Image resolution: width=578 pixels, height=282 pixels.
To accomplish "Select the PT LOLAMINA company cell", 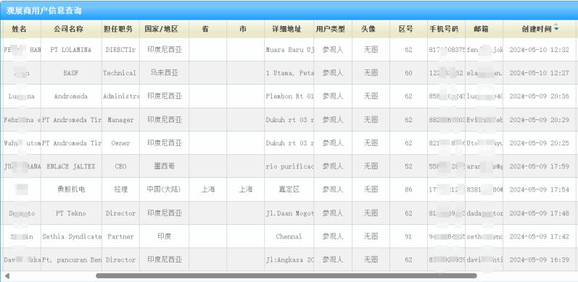I will [x=72, y=50].
